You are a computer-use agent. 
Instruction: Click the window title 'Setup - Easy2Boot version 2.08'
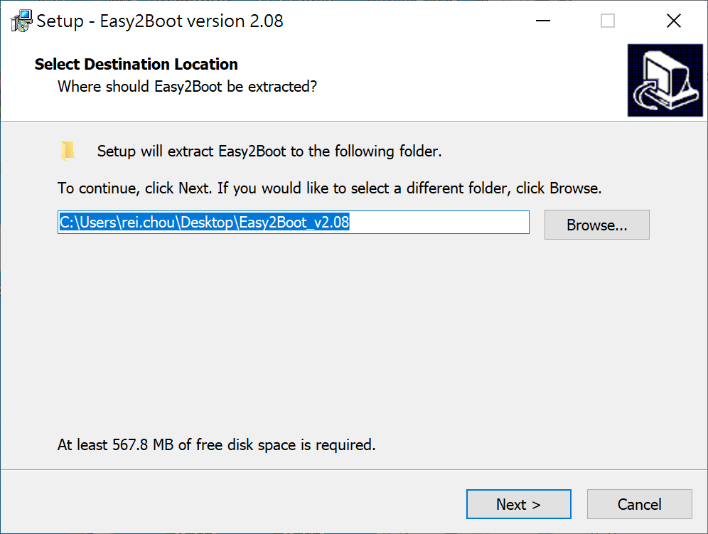(x=160, y=21)
